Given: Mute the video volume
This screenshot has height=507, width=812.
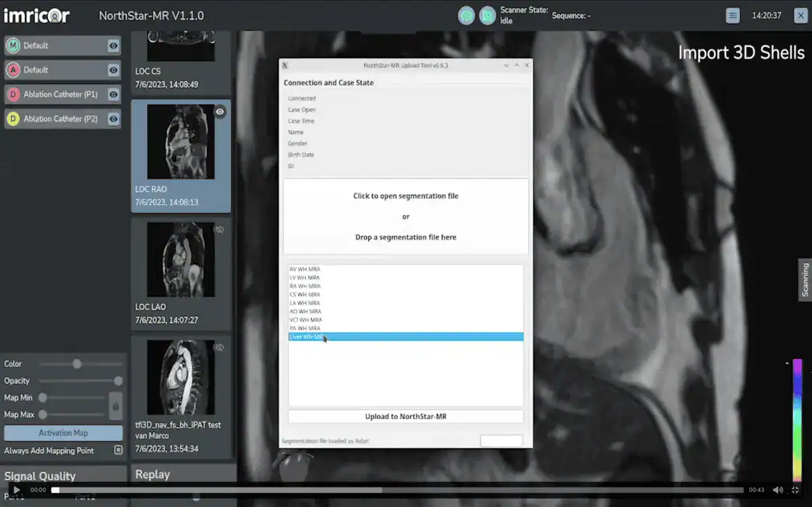Looking at the screenshot, I should pos(778,490).
